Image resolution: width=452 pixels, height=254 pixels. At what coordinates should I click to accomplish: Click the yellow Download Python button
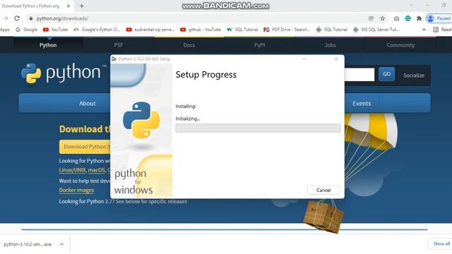(85, 147)
